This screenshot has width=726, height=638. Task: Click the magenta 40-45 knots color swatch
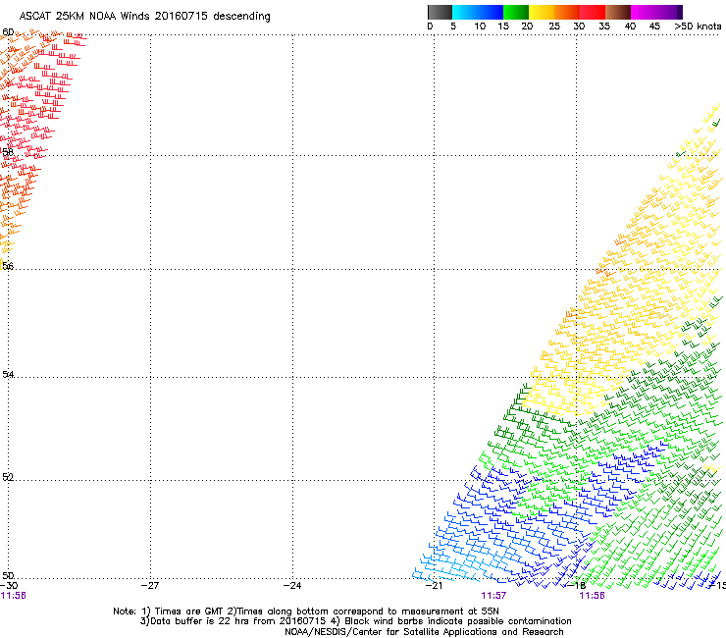[x=644, y=12]
